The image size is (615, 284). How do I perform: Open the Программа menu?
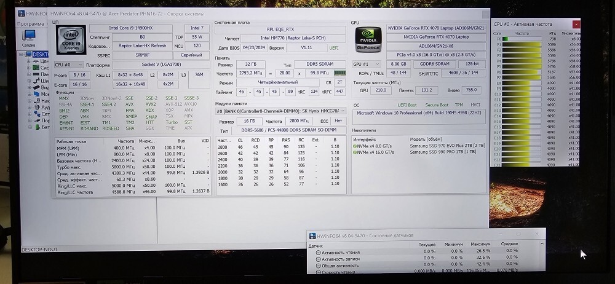pyautogui.click(x=31, y=24)
